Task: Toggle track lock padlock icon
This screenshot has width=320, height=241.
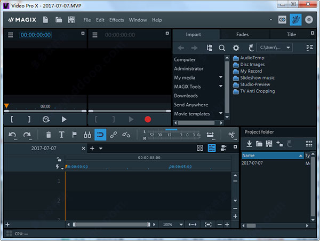Action: tap(59, 159)
